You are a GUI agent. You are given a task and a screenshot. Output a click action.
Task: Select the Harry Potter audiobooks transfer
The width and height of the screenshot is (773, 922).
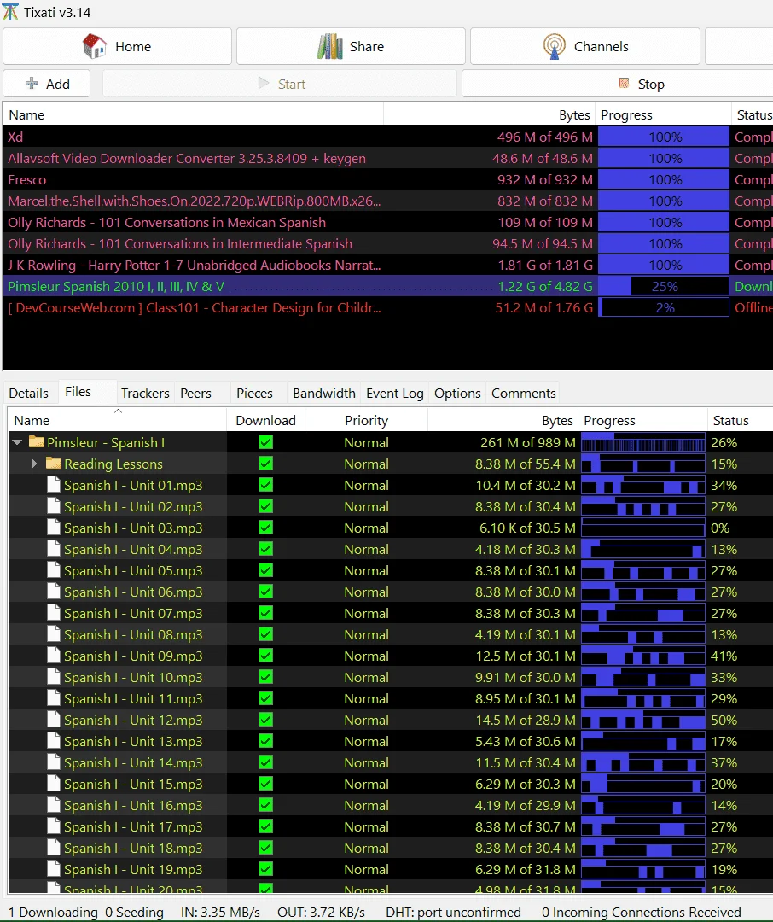pos(386,266)
